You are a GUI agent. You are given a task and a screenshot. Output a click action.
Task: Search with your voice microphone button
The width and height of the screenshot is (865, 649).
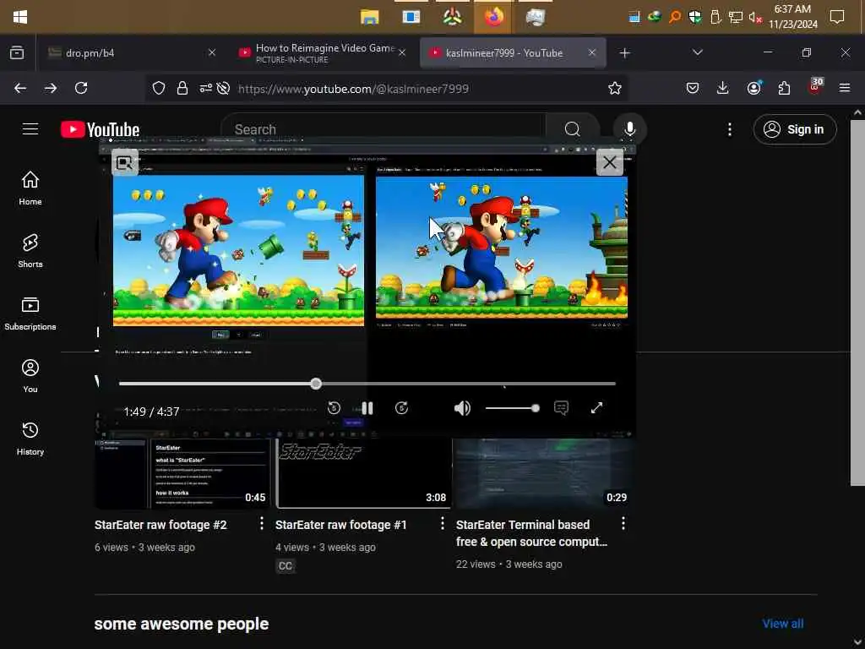629,129
